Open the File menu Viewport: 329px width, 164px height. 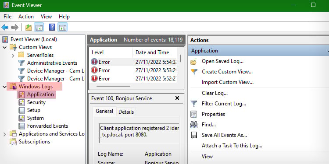click(x=7, y=17)
